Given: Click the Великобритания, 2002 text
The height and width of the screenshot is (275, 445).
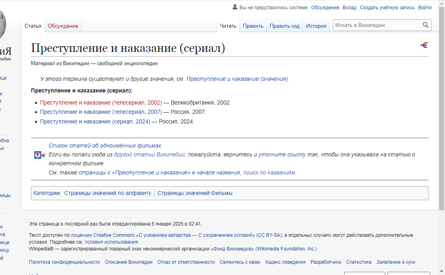Looking at the screenshot, I should click(200, 103).
